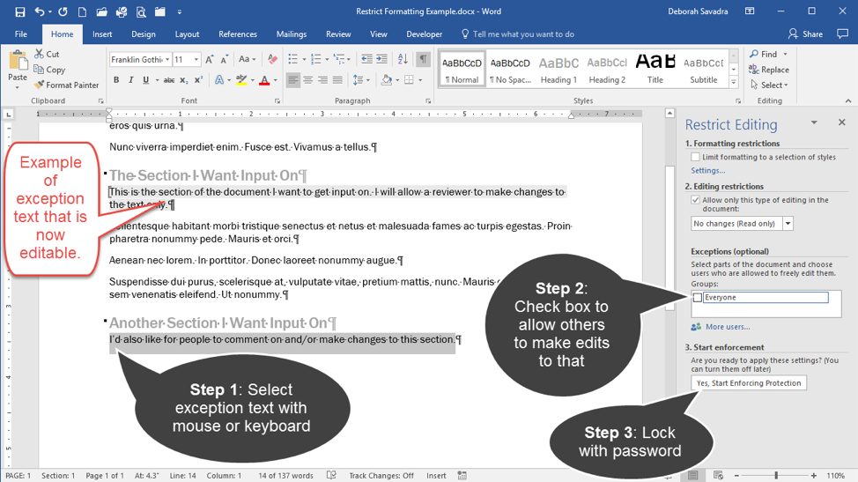Align text left
The width and height of the screenshot is (858, 482).
[x=293, y=80]
